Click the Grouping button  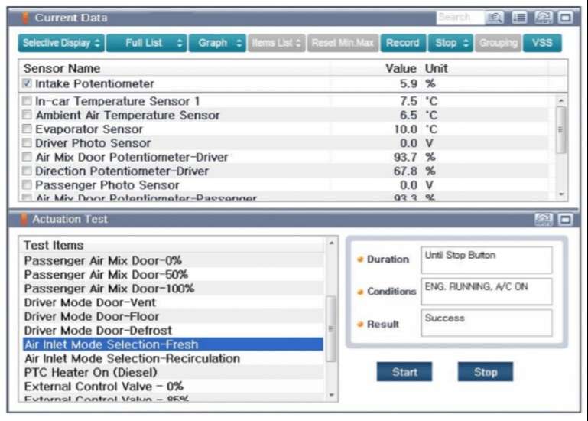click(x=498, y=43)
